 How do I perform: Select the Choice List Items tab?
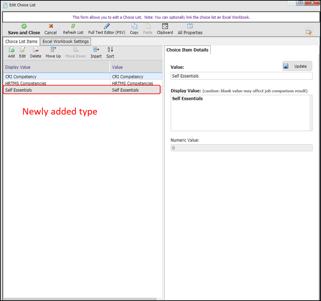click(x=21, y=41)
